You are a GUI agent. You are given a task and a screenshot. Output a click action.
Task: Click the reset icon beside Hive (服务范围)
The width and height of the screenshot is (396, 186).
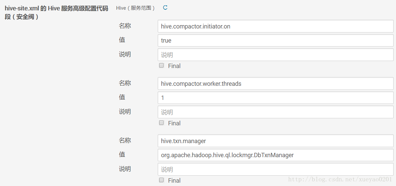point(165,7)
